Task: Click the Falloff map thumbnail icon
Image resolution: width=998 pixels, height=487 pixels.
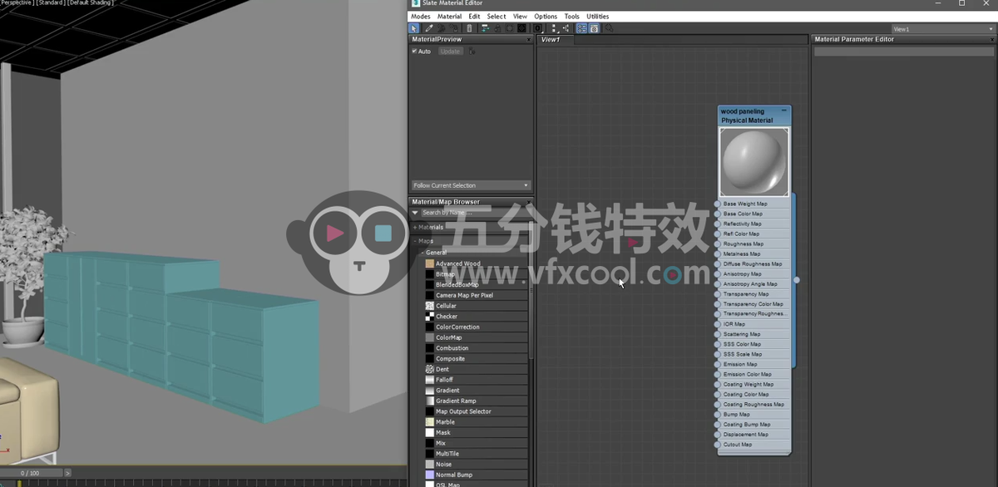Action: pyautogui.click(x=430, y=380)
